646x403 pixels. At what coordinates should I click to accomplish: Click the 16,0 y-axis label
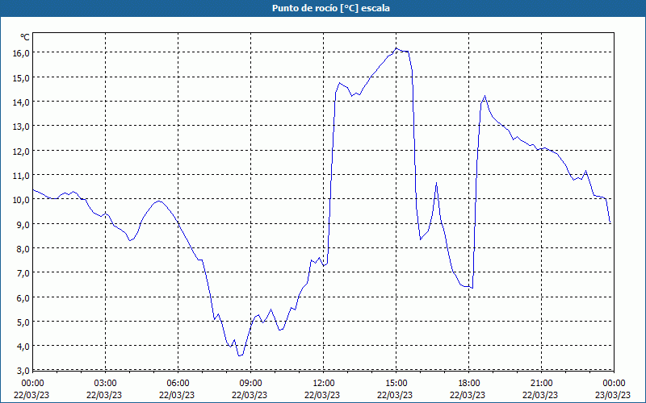(22, 52)
